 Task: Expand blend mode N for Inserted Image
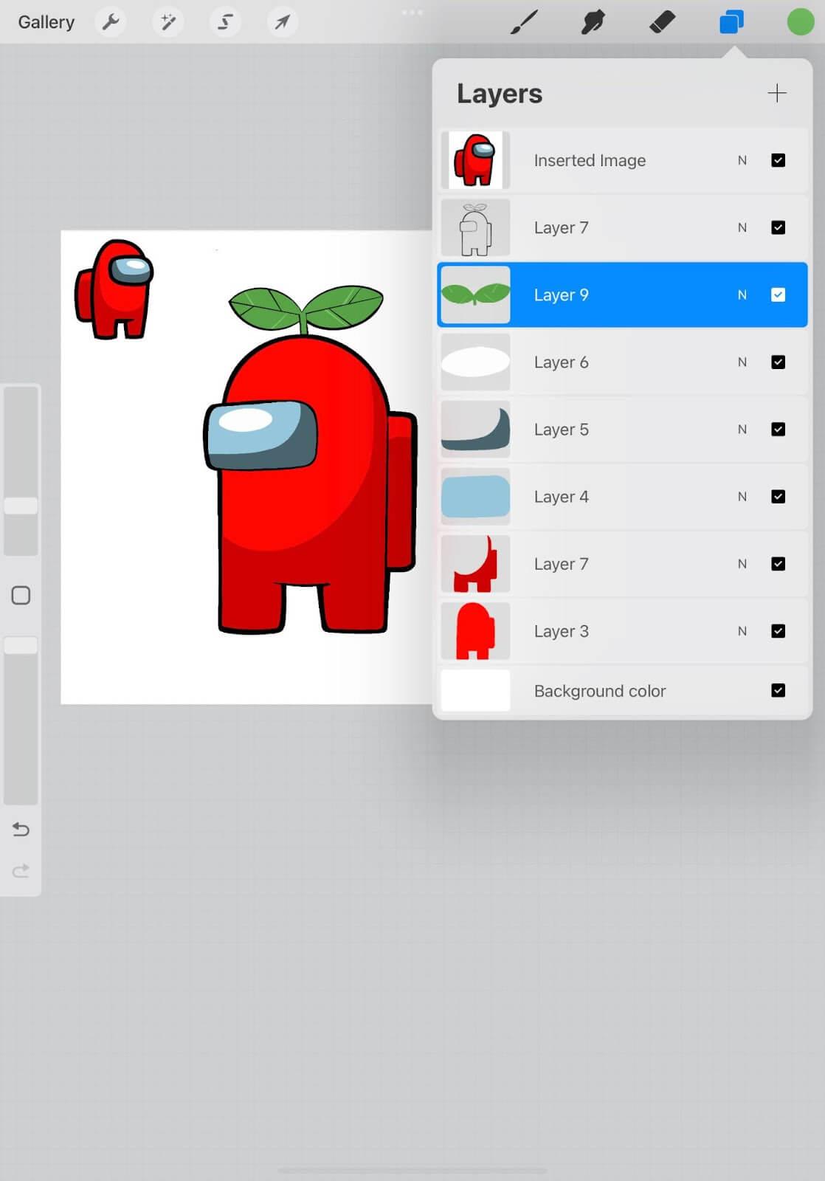[x=742, y=160]
